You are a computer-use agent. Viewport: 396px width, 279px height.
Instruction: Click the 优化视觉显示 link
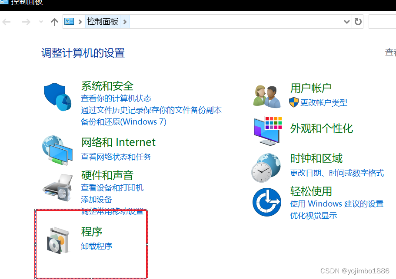point(313,216)
